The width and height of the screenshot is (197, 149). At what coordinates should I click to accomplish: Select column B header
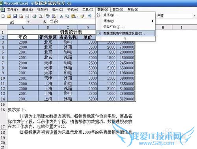[x=48, y=28]
